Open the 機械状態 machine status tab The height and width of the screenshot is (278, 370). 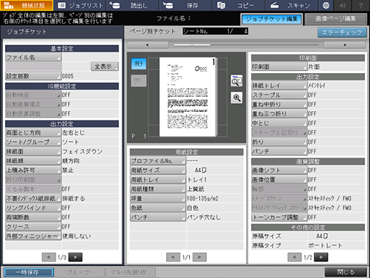(26, 5)
